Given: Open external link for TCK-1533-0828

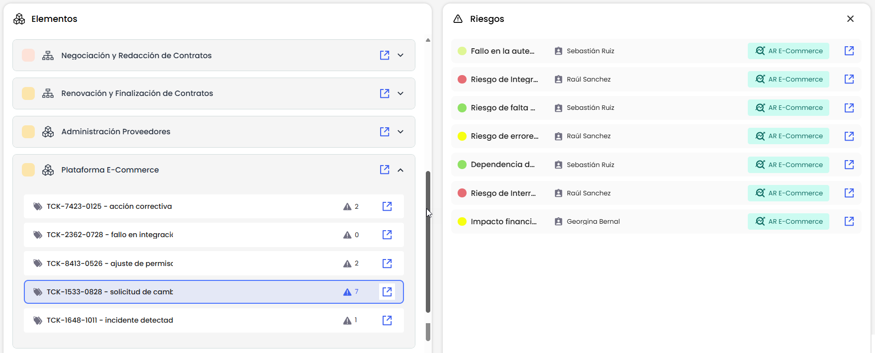Looking at the screenshot, I should (387, 292).
